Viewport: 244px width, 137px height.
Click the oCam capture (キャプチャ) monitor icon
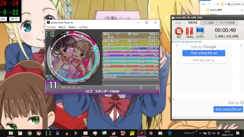coord(200,31)
